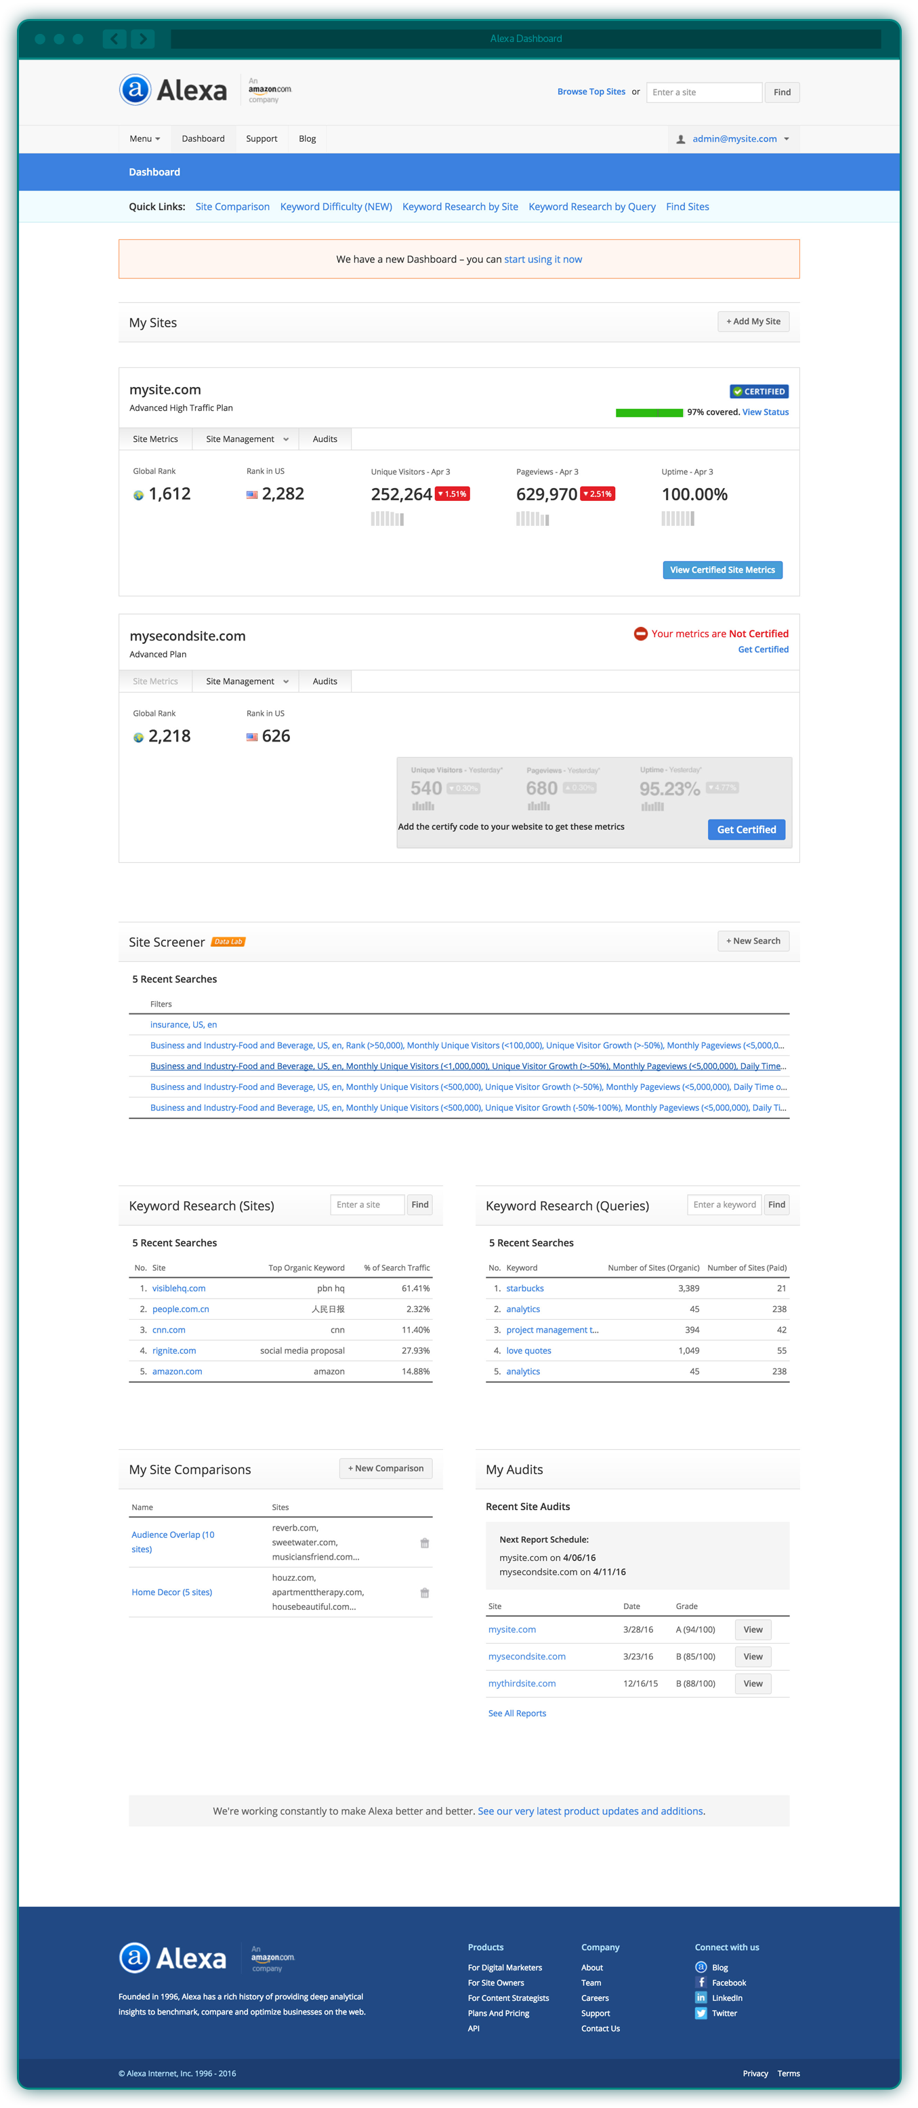
Task: Open Keyword Difficulty (NEW) quick link
Action: (x=336, y=207)
